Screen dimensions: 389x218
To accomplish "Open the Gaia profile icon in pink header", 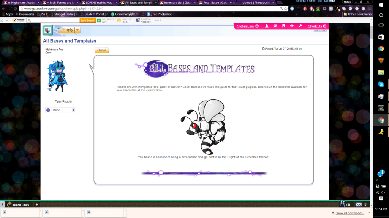I will click(267, 26).
